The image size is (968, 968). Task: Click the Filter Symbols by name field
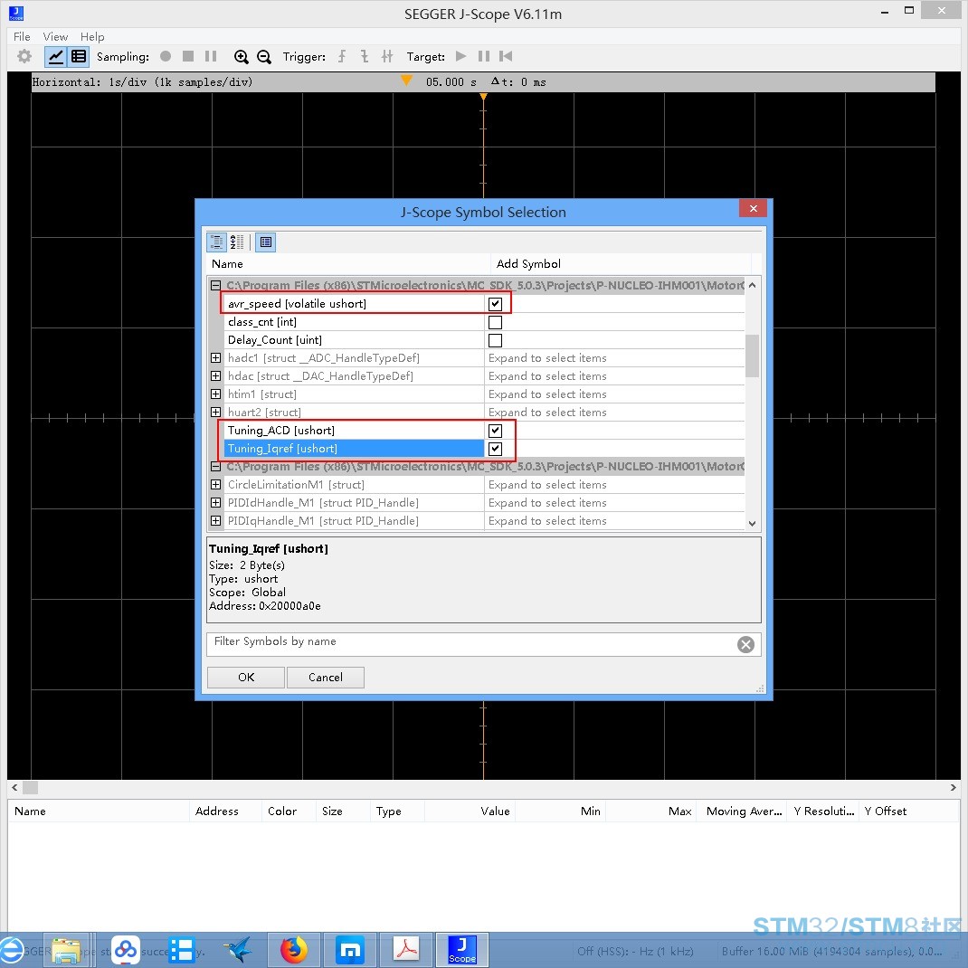click(x=470, y=644)
